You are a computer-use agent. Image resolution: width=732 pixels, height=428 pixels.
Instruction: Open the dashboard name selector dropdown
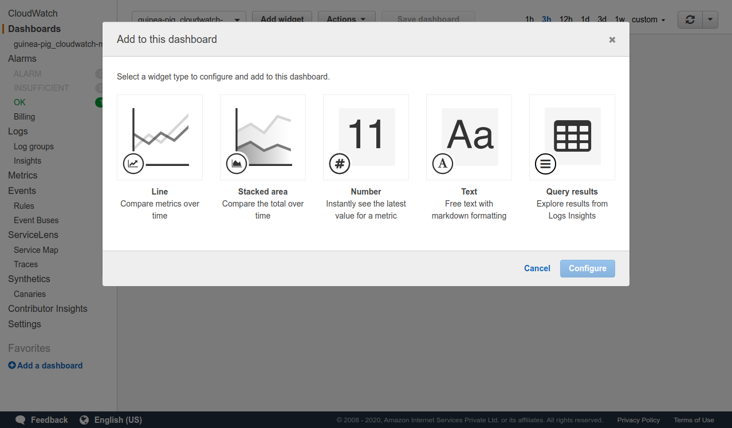click(188, 19)
